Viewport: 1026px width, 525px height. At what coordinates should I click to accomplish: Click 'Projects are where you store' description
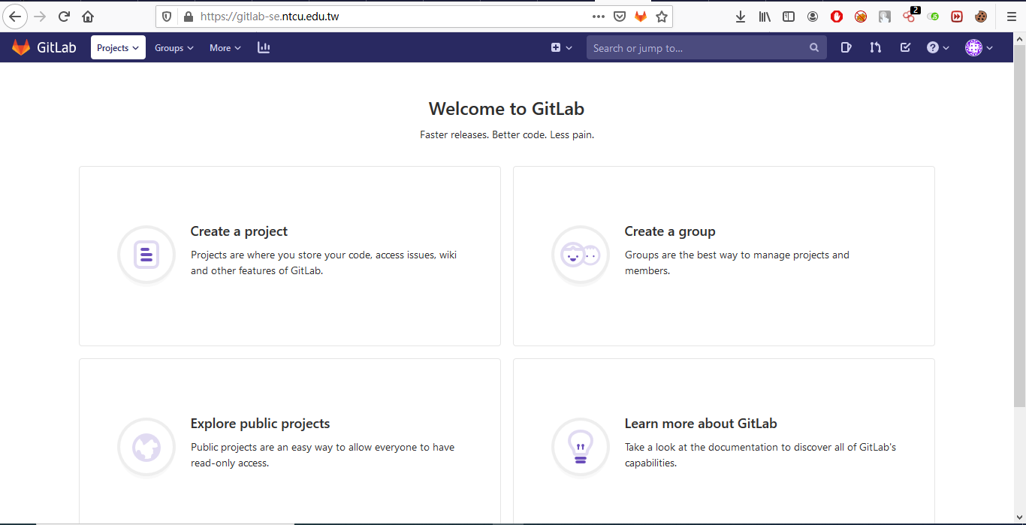click(324, 263)
